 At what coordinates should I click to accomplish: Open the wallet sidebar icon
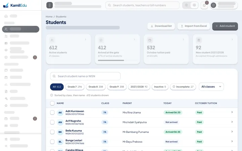point(6,119)
